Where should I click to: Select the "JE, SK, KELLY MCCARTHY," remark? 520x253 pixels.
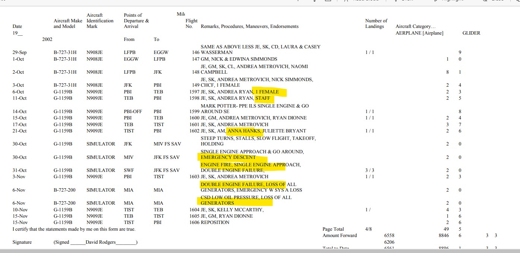(x=232, y=210)
